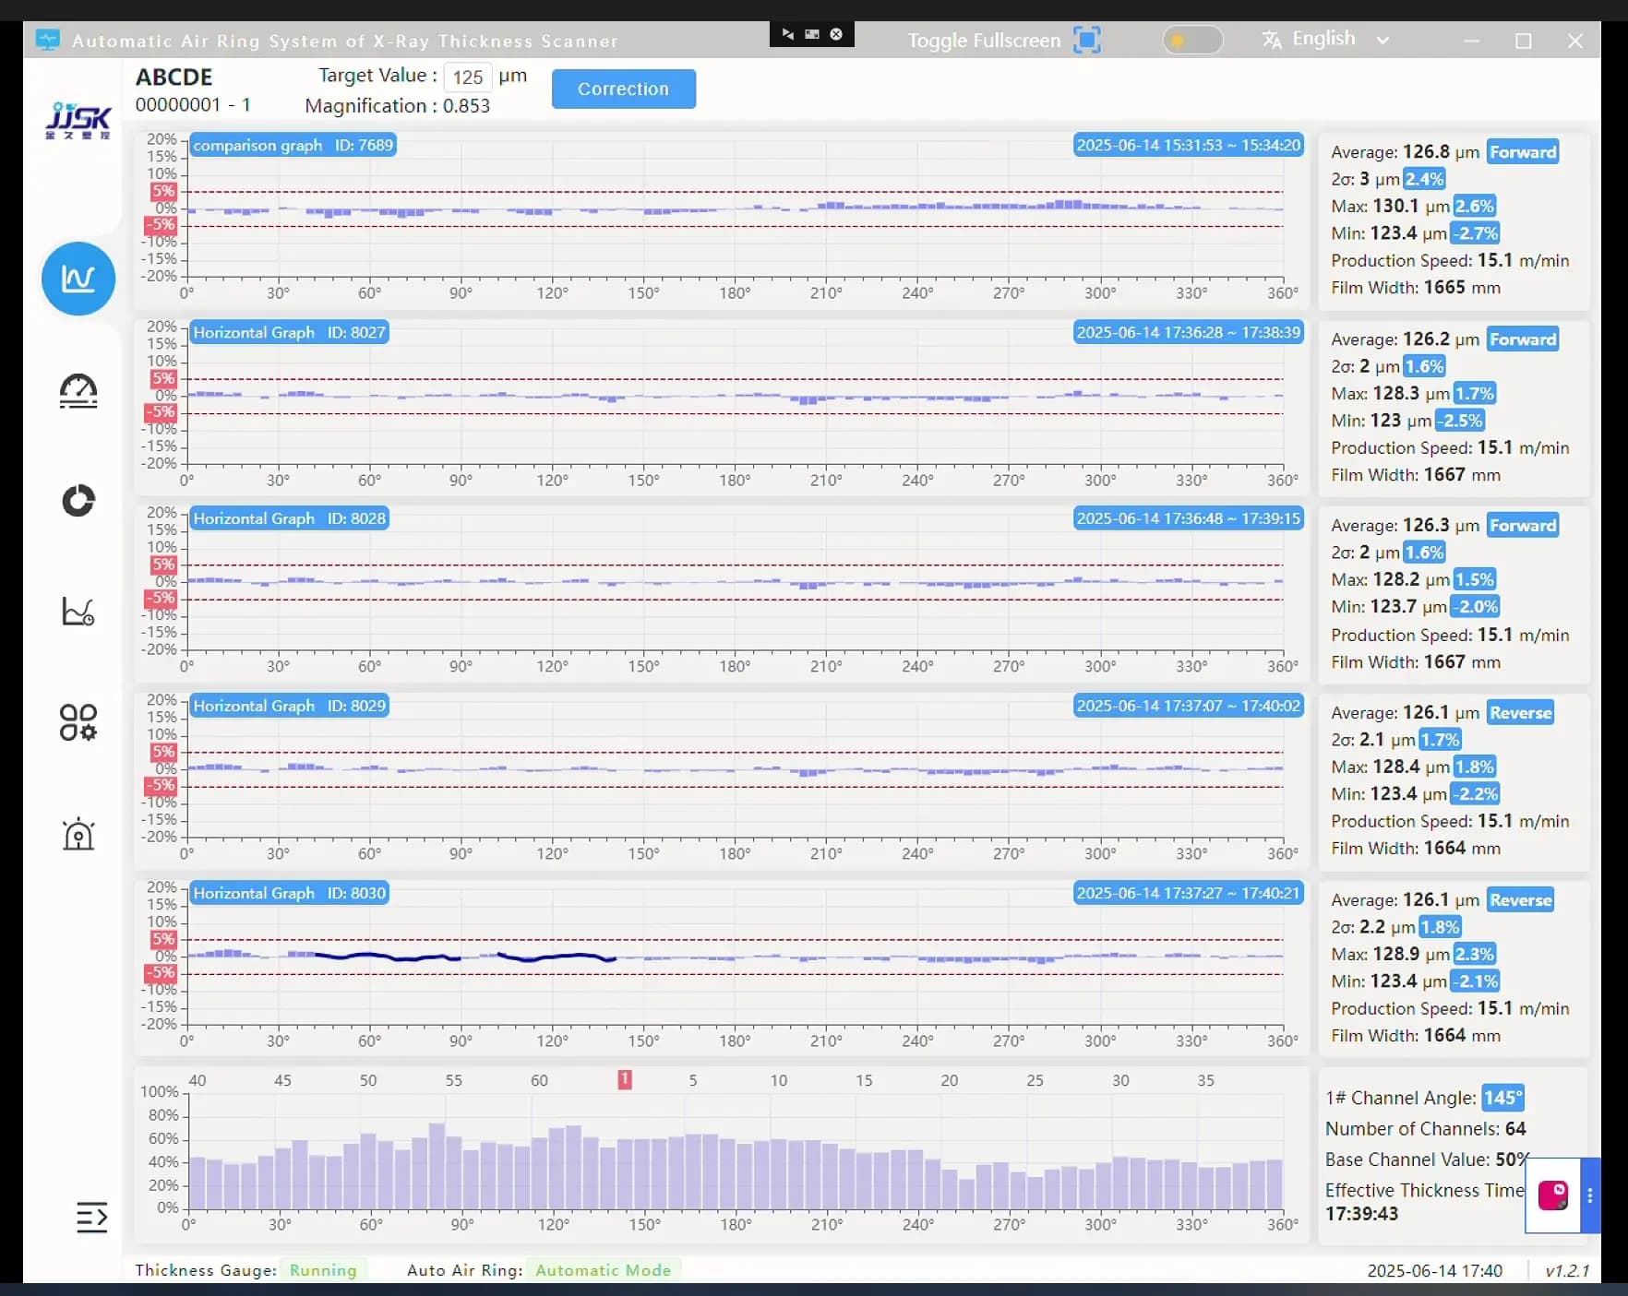Toggle the light/dark theme switch
The height and width of the screenshot is (1296, 1628).
(x=1191, y=40)
